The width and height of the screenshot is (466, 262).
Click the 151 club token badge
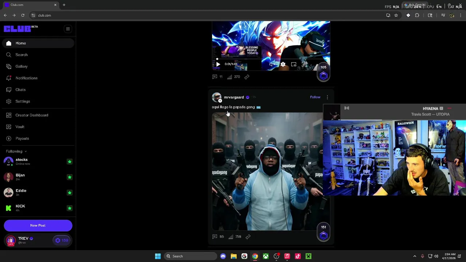point(324,233)
